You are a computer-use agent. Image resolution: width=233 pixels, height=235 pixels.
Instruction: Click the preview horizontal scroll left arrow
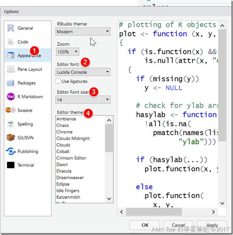pyautogui.click(x=122, y=212)
